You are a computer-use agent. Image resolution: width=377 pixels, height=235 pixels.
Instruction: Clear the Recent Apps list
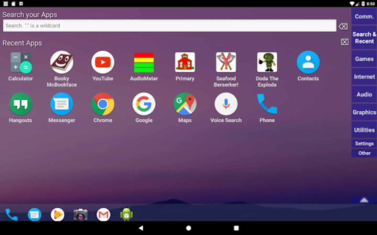(345, 42)
